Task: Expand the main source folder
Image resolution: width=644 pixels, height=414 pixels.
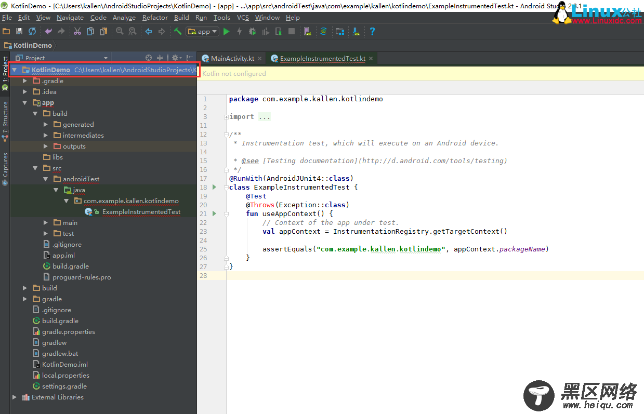Action: pos(46,223)
